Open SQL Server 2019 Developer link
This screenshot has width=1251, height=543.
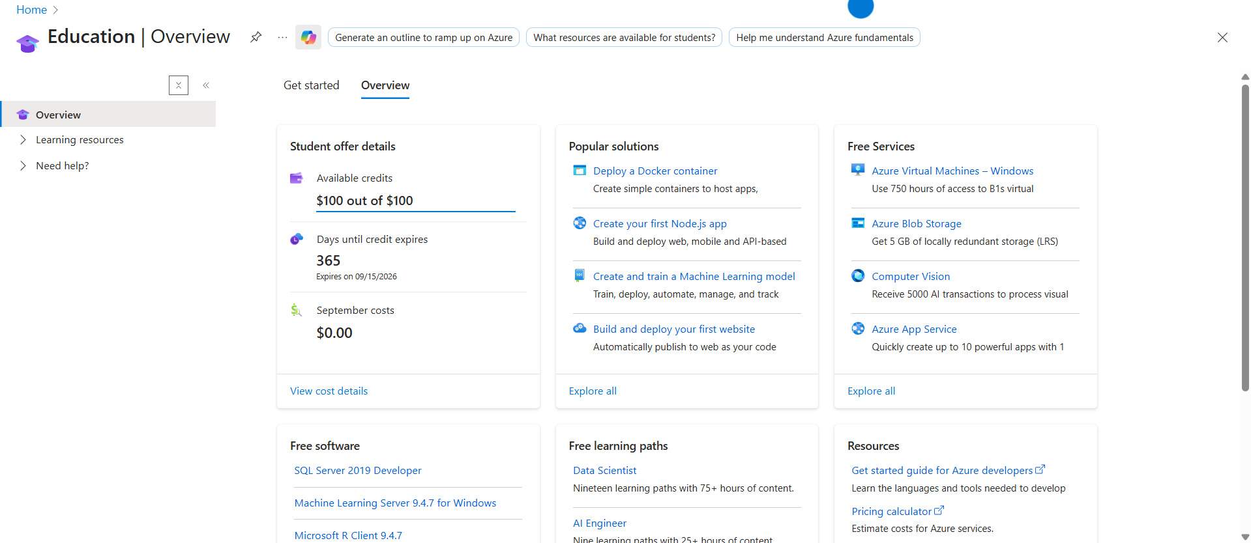pos(357,471)
